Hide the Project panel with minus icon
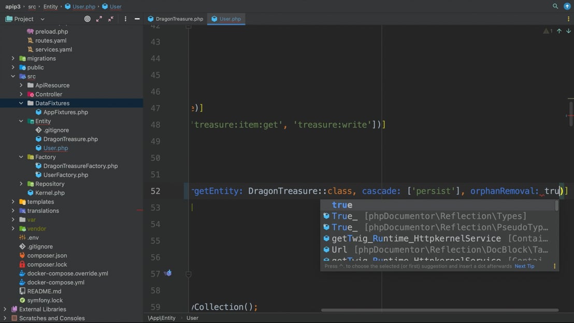574x323 pixels. 137,19
